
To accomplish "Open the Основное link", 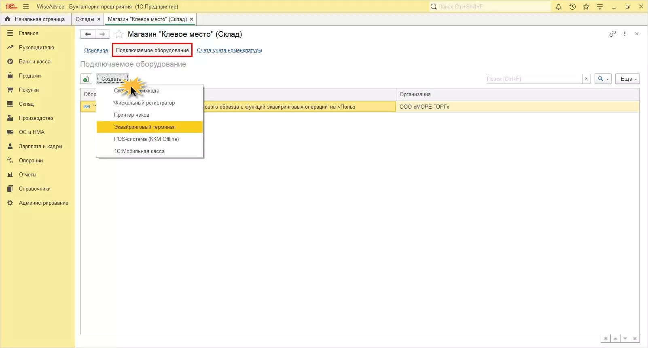I will click(x=96, y=50).
